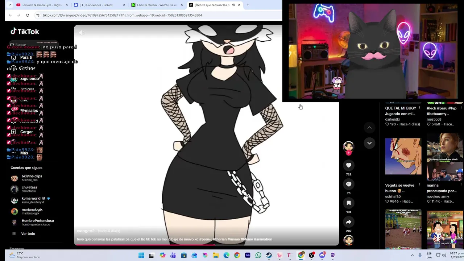Show hidden system tray icons
Image resolution: width=464 pixels, height=261 pixels.
pos(412,255)
